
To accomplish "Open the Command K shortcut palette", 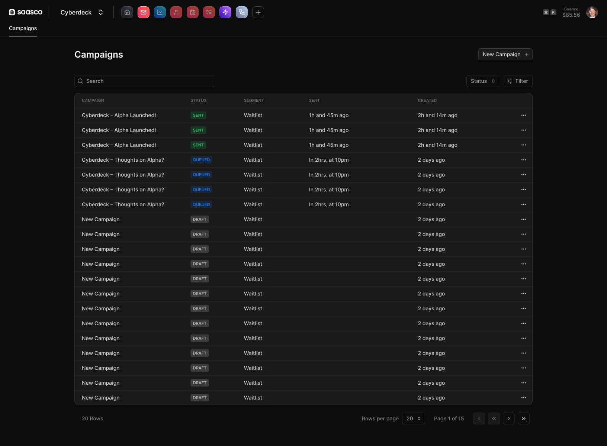I will pyautogui.click(x=549, y=12).
